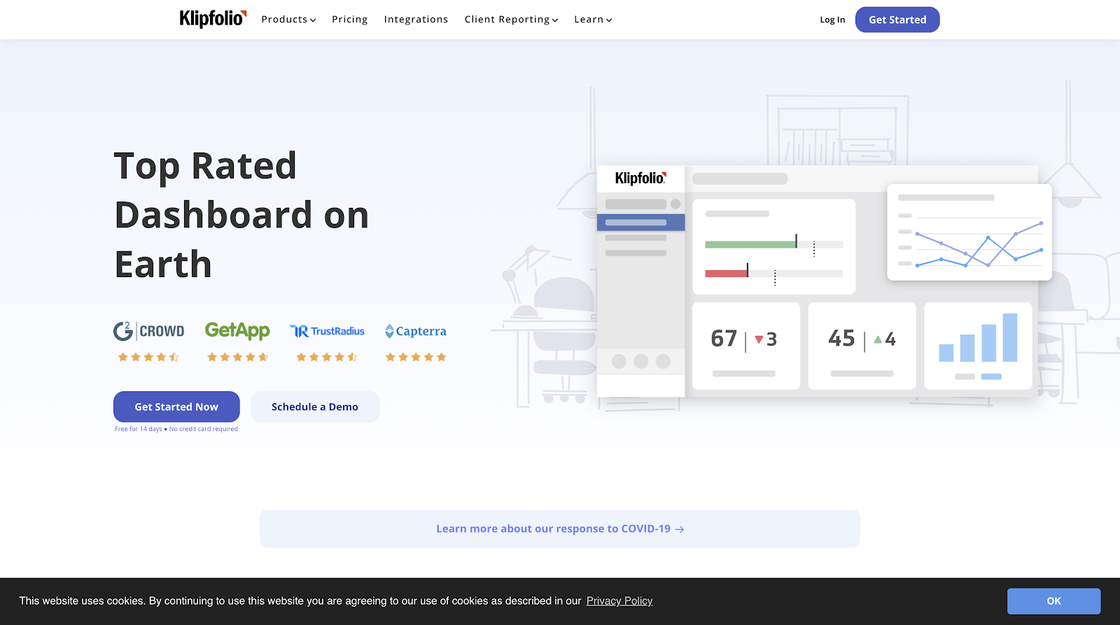1120x625 pixels.
Task: Expand the Client Reporting dropdown
Action: point(511,20)
